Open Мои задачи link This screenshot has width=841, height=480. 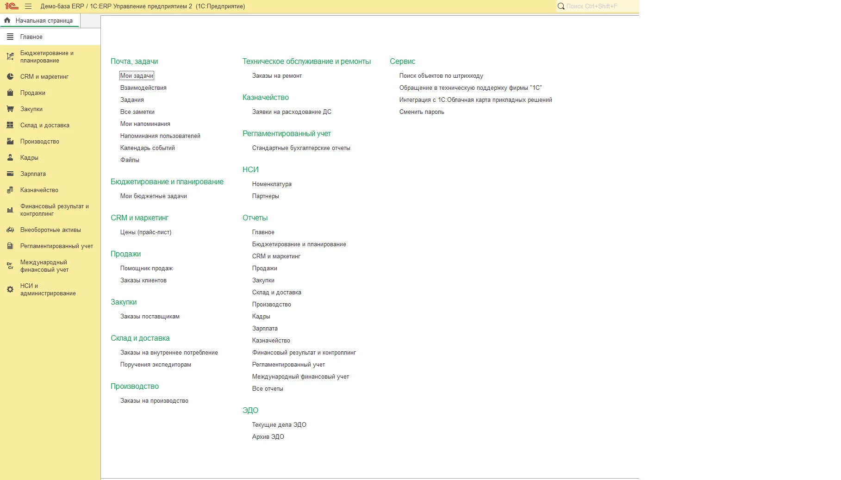[137, 75]
